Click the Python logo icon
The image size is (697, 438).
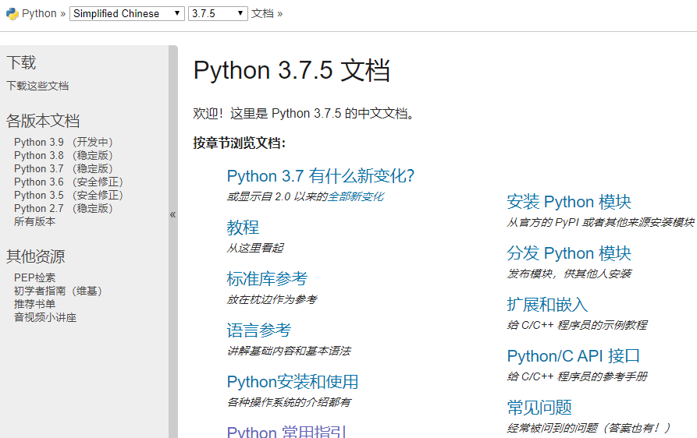pos(12,14)
